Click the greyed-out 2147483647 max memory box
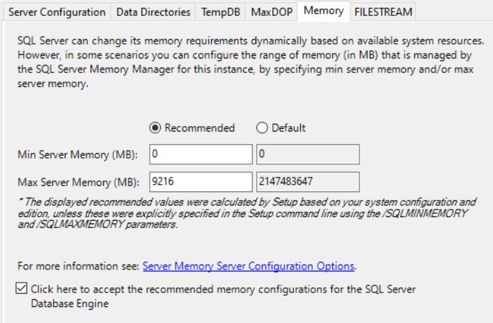This screenshot has width=493, height=323. click(x=307, y=182)
